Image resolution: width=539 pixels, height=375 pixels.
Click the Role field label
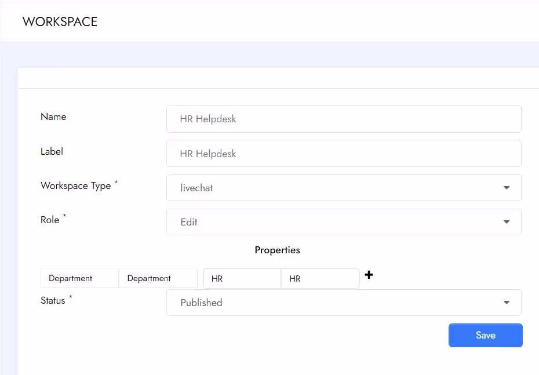(x=50, y=220)
